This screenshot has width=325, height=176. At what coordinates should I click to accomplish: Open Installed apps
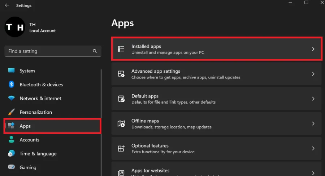point(217,49)
